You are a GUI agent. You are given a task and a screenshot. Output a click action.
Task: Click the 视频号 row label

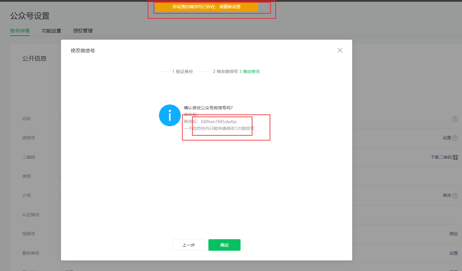coord(29,234)
